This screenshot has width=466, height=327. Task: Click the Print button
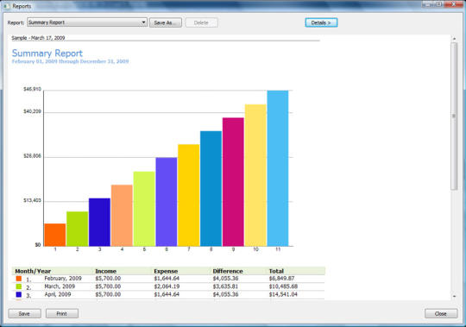[x=62, y=314]
